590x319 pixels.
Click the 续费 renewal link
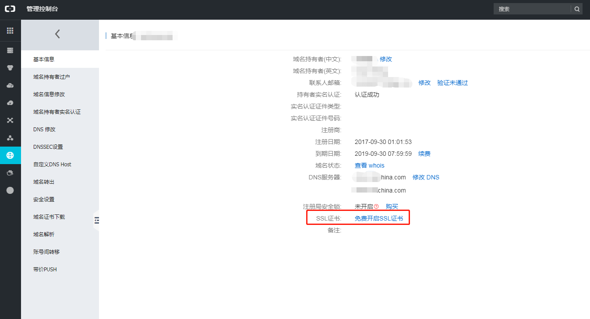click(x=424, y=154)
